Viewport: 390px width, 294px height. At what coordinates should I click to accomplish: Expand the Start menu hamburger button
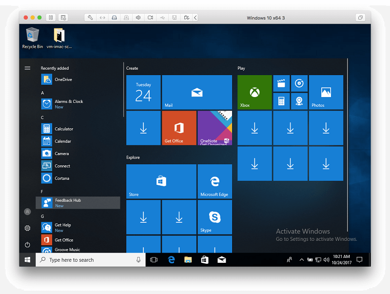click(27, 68)
